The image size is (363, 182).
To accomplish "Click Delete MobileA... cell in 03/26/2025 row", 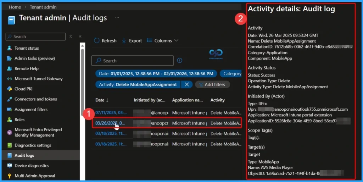I will pyautogui.click(x=226, y=123).
